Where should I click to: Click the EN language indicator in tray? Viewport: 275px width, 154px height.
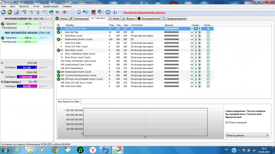[227, 150]
